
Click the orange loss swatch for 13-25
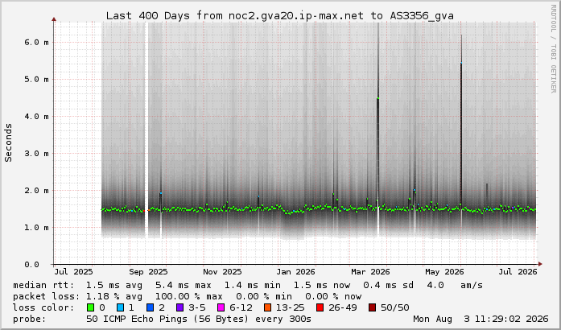pyautogui.click(x=267, y=307)
